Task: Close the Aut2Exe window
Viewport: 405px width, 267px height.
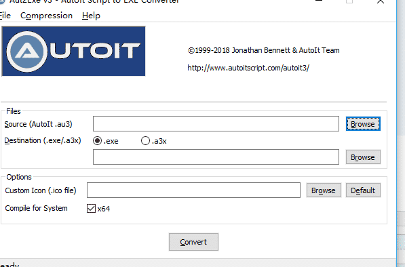Action: (x=381, y=1)
